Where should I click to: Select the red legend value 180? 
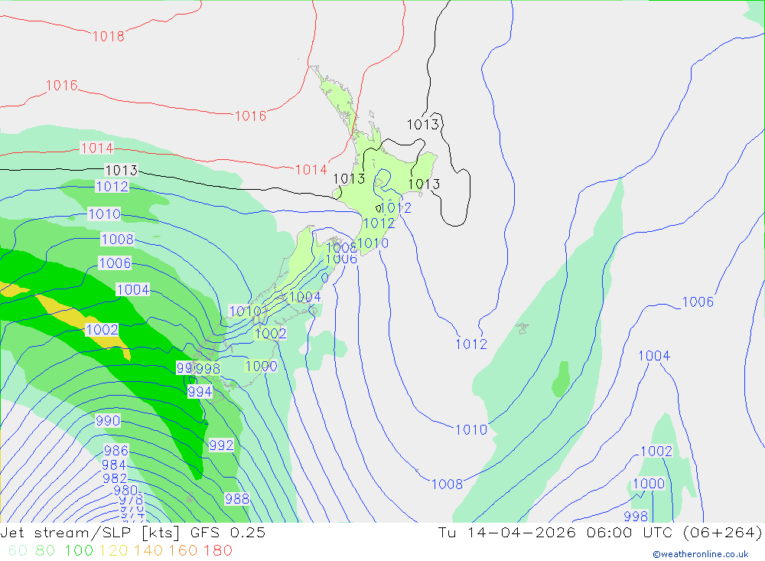(x=217, y=550)
